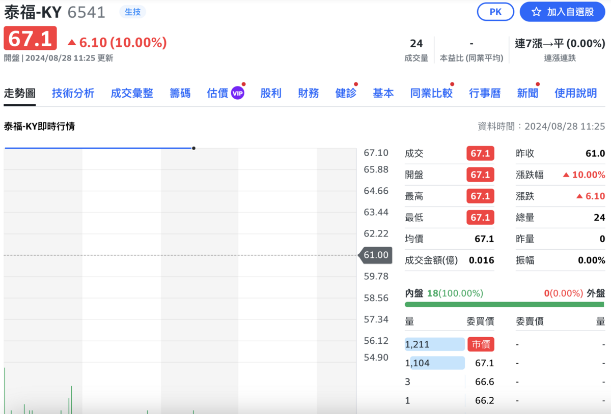Click the bid price 66.2
This screenshot has width=611, height=414.
484,401
